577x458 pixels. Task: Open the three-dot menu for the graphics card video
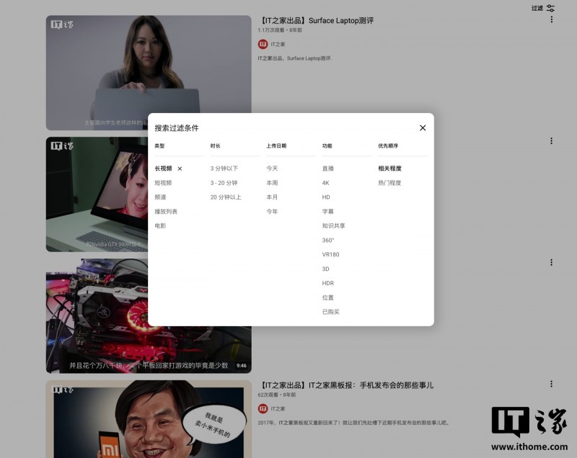(x=551, y=263)
